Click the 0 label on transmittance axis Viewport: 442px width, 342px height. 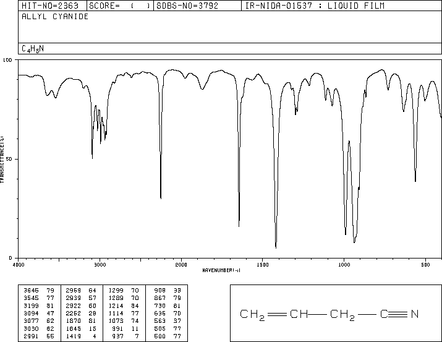point(11,258)
